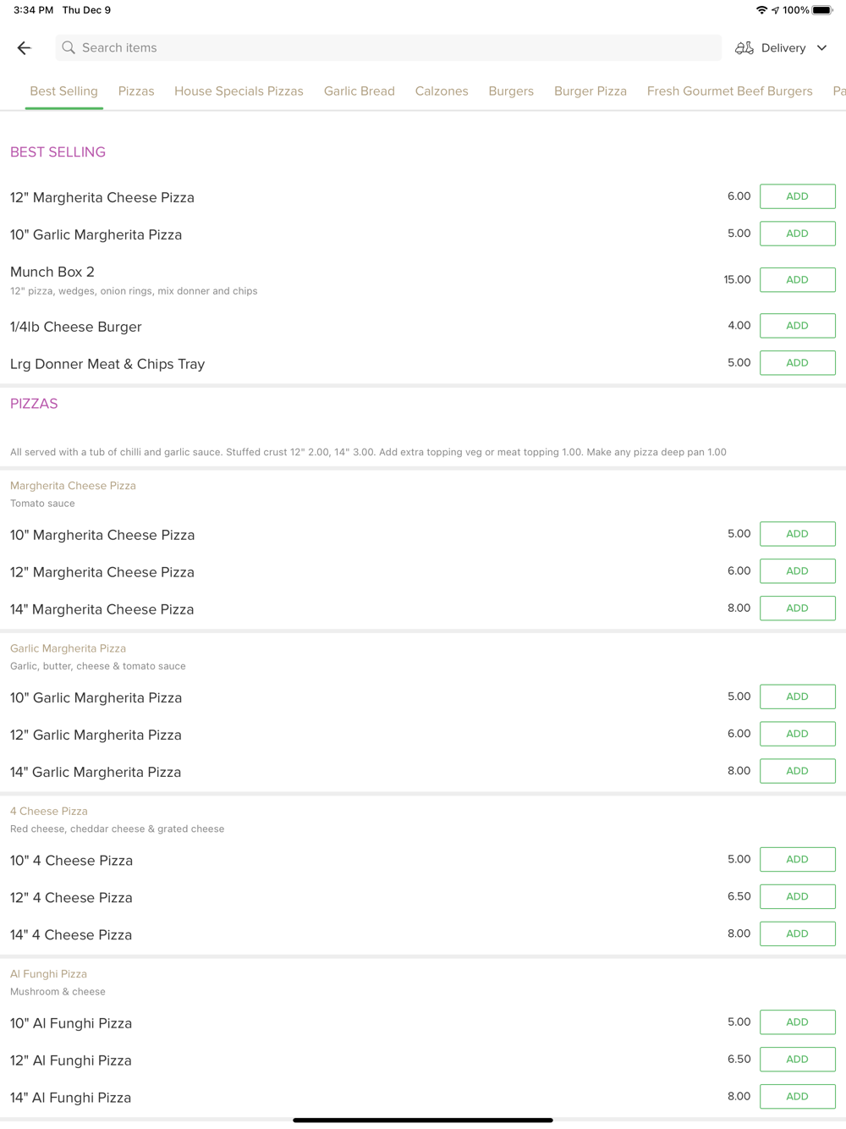This screenshot has height=1129, width=846.
Task: Switch to the Pizzas tab
Action: [x=136, y=91]
